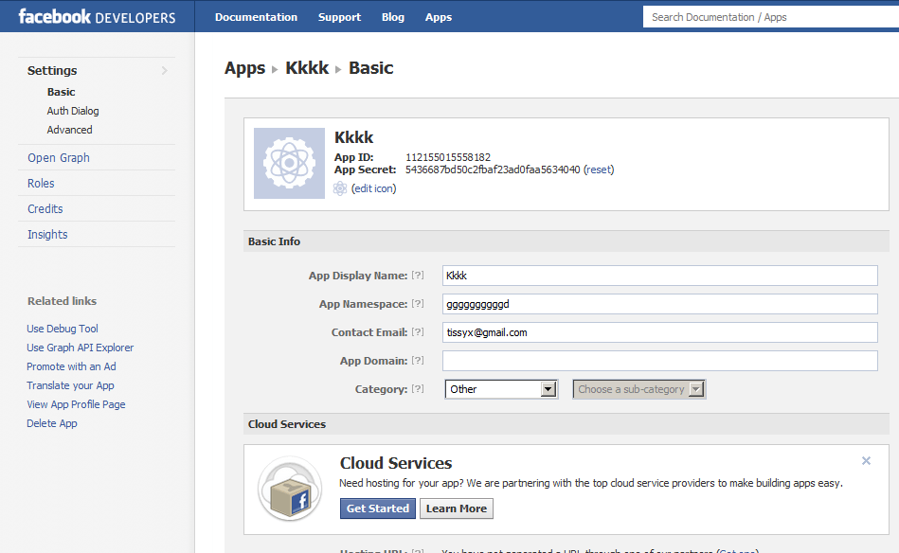Open Use Debug Tool link

point(63,329)
